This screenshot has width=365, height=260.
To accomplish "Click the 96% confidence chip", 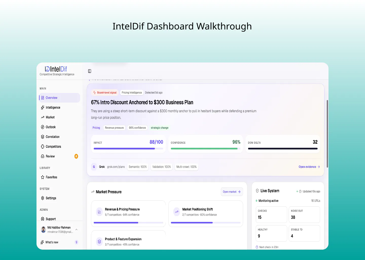I will [137, 128].
